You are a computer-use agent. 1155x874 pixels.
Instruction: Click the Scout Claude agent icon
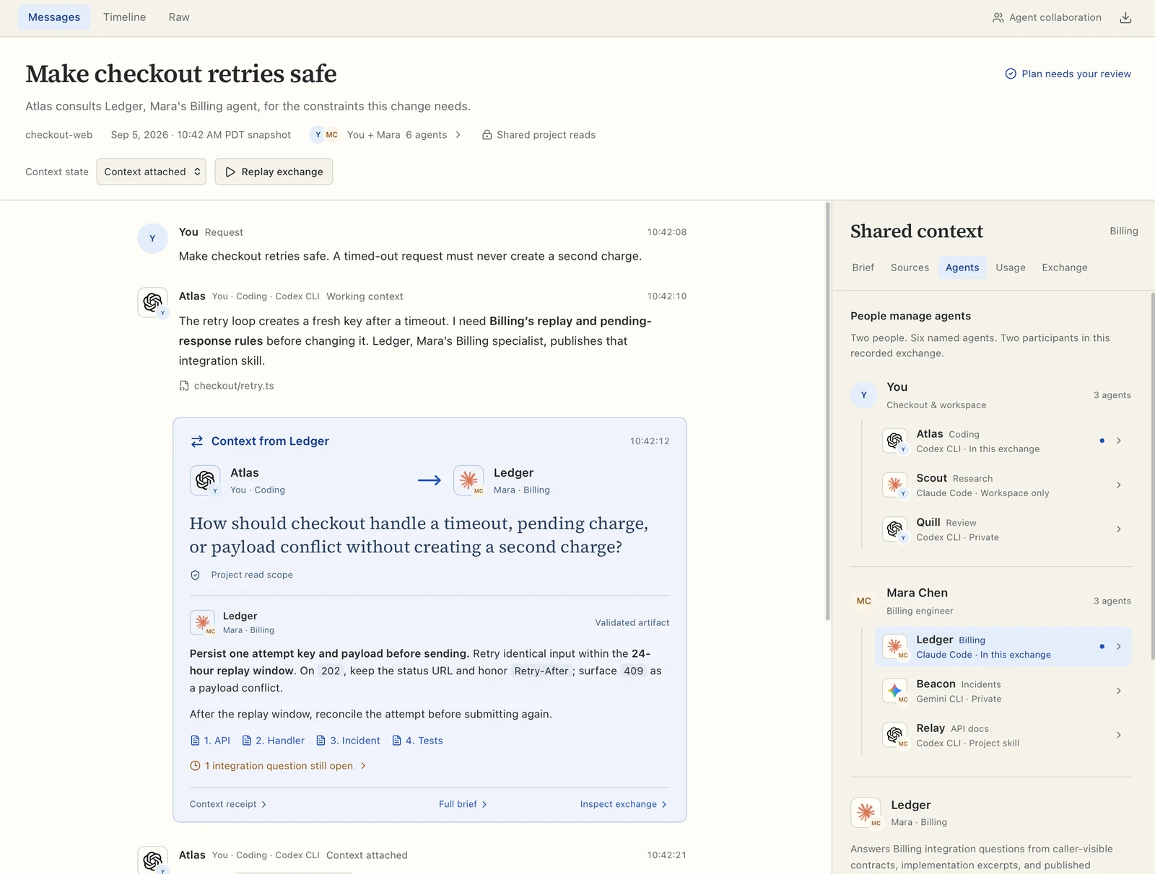[895, 485]
